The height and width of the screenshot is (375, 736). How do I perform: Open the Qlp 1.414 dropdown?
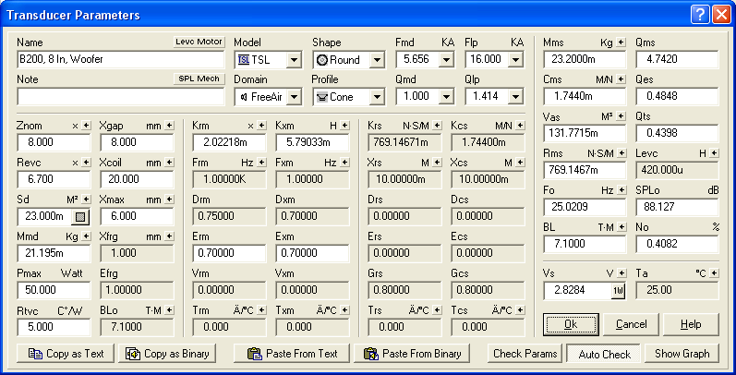click(x=516, y=97)
